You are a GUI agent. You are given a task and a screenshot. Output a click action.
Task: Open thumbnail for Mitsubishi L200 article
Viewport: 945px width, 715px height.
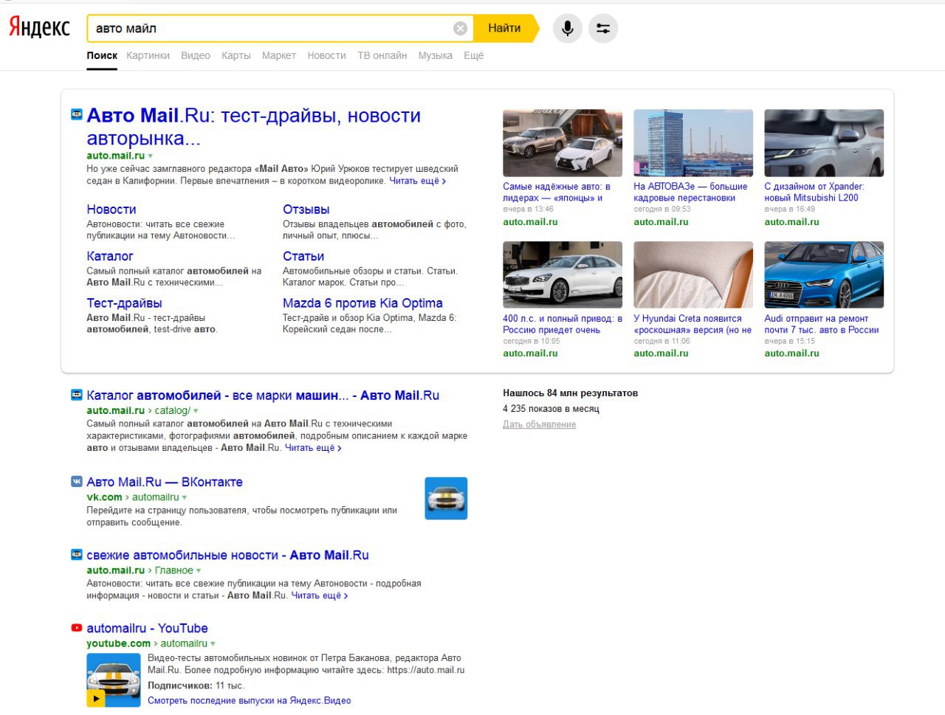[x=824, y=143]
